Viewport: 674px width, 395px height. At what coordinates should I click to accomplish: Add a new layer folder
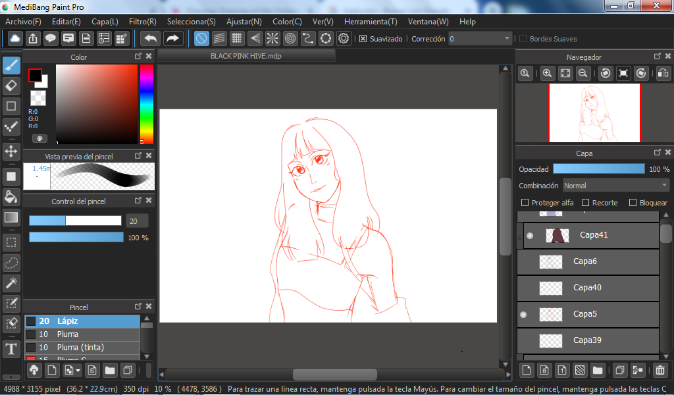point(598,370)
